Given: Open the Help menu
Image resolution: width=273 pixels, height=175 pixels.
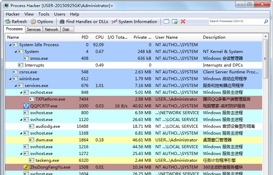Looking at the screenshot, I should point(74,14).
